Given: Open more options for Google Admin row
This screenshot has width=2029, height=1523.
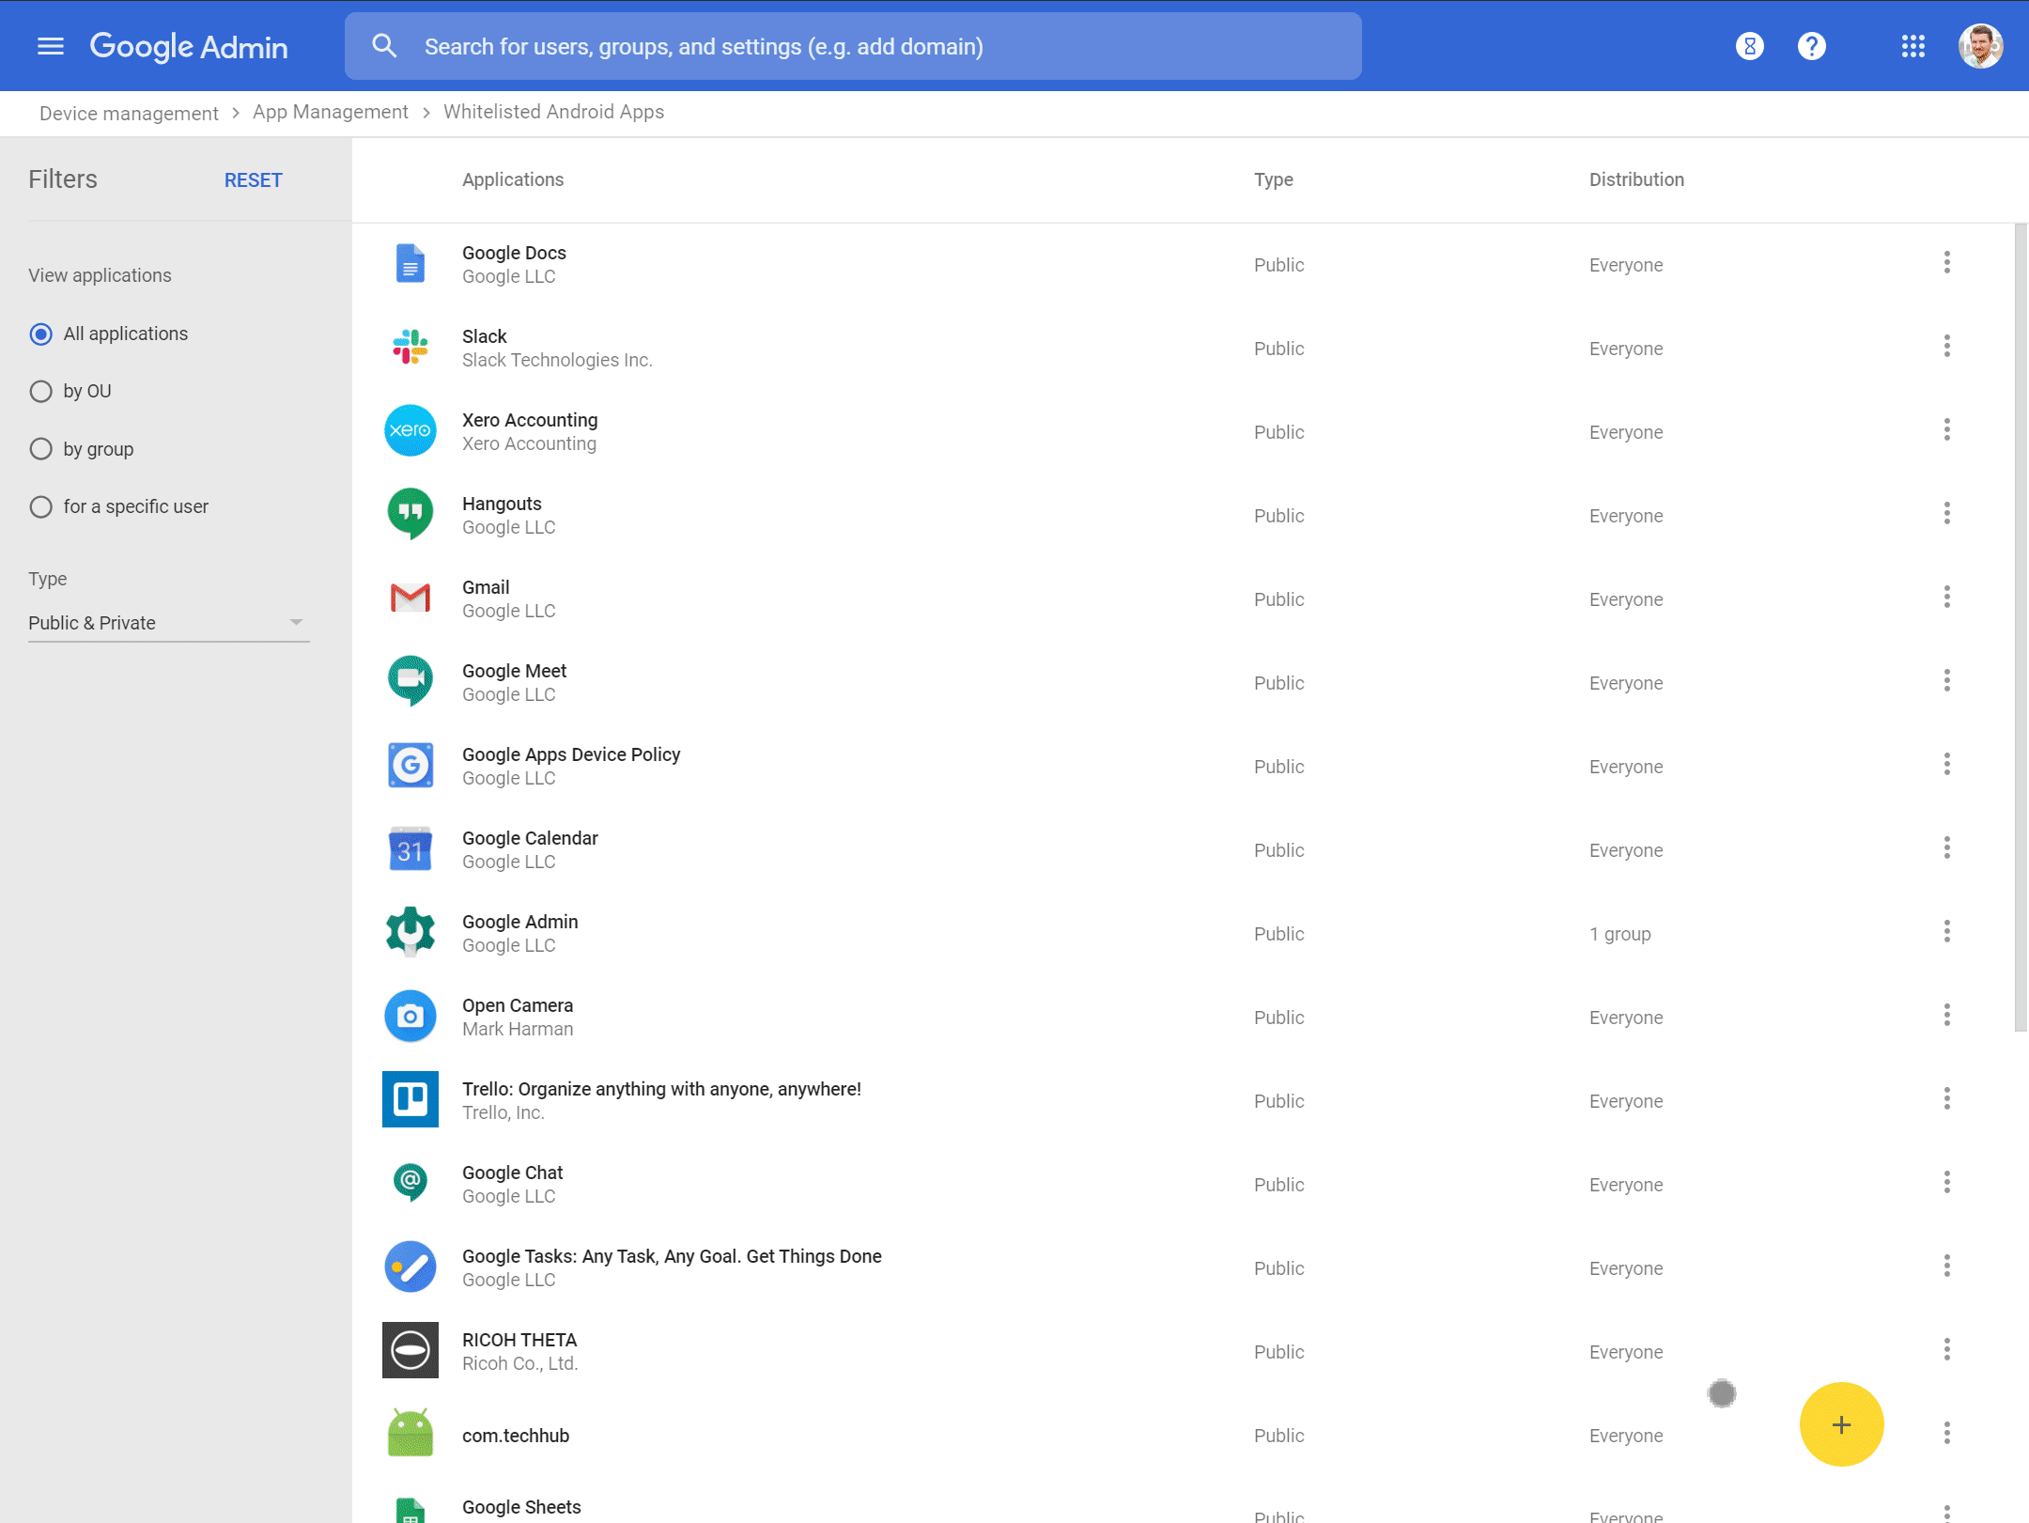Looking at the screenshot, I should click(x=1947, y=931).
